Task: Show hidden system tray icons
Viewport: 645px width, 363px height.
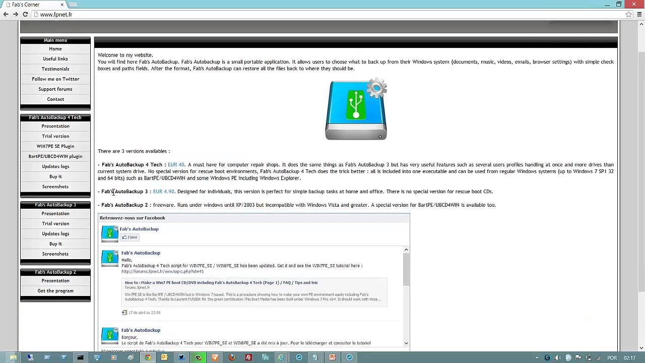Action: coord(537,358)
